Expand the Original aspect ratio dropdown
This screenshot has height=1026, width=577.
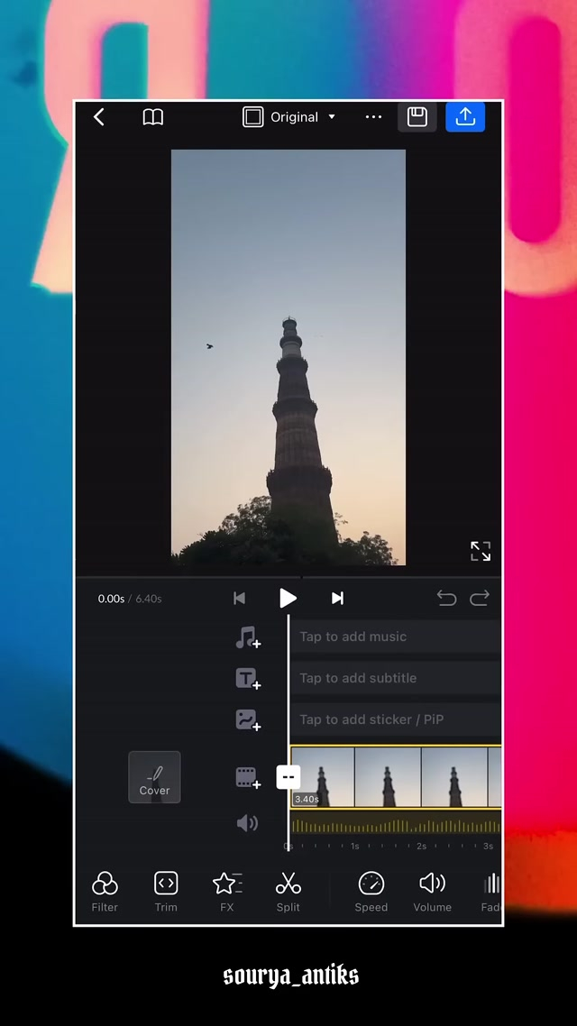pyautogui.click(x=288, y=117)
